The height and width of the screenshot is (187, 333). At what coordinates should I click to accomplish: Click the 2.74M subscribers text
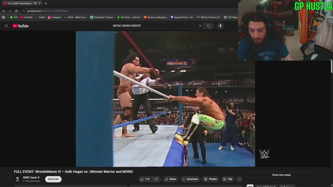point(31,181)
